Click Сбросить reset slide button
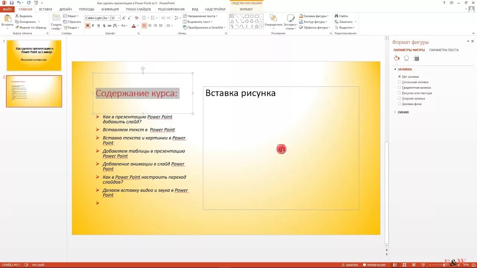 (x=72, y=22)
